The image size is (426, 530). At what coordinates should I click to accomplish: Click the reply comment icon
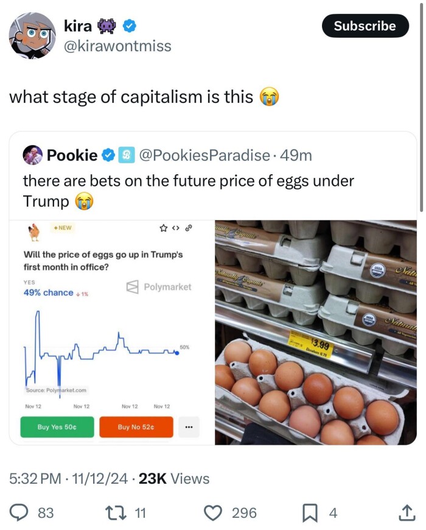[x=21, y=513]
